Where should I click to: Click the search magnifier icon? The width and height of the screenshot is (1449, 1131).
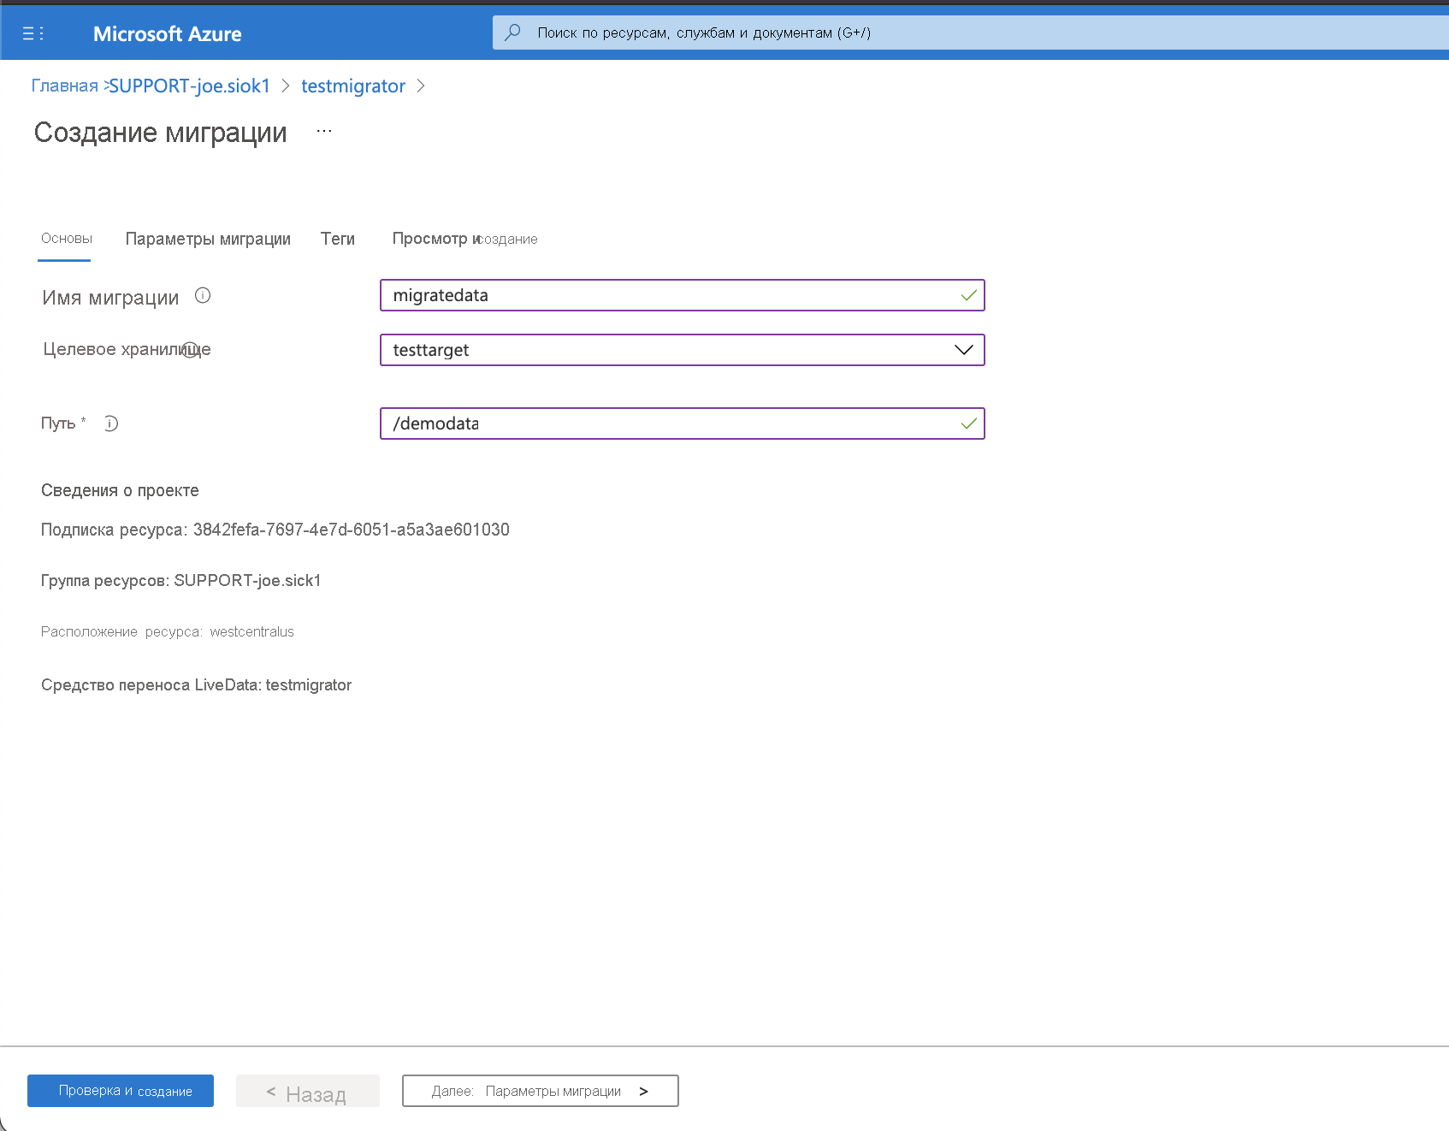pyautogui.click(x=513, y=33)
